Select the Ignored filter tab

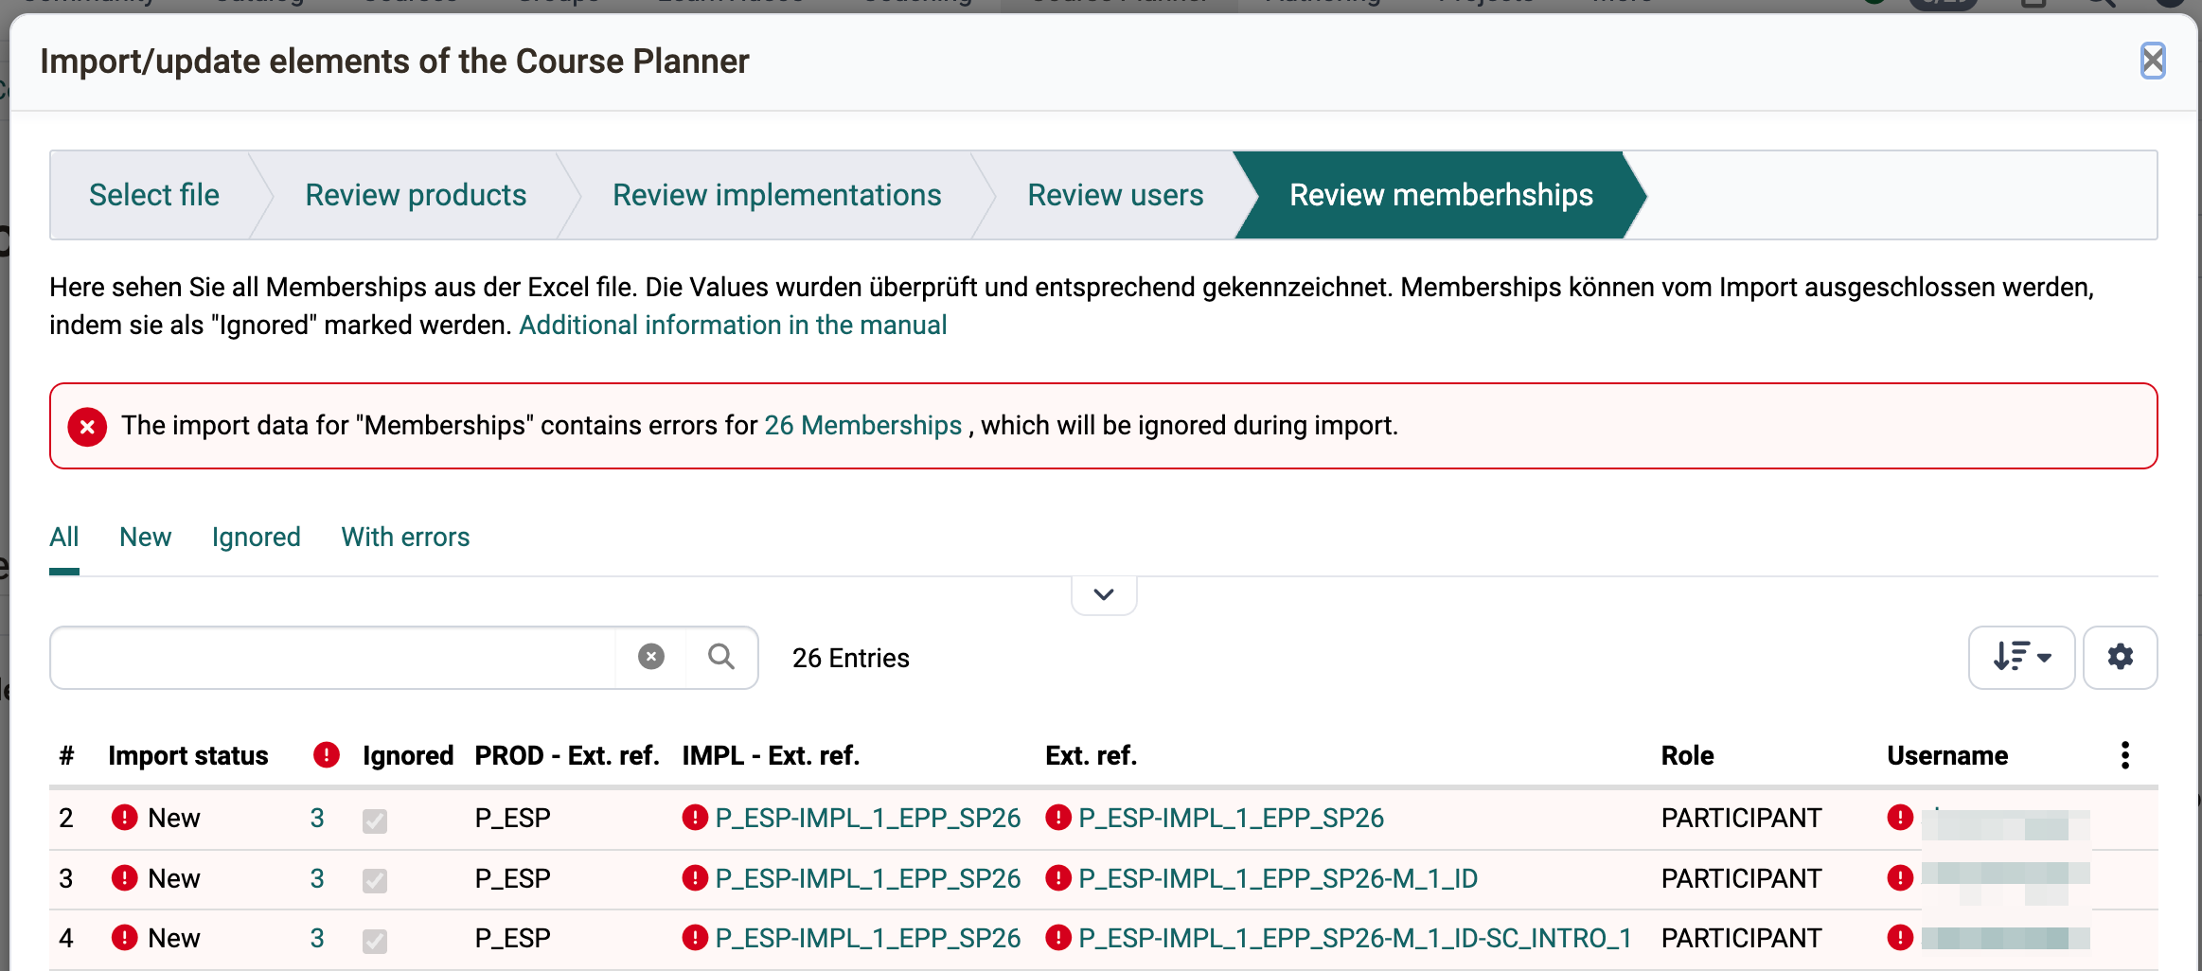(256, 538)
